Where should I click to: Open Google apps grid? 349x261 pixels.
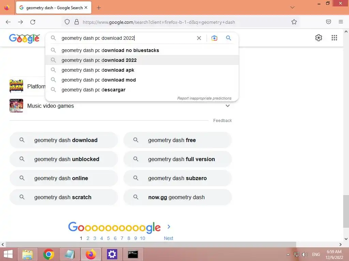[x=334, y=38]
